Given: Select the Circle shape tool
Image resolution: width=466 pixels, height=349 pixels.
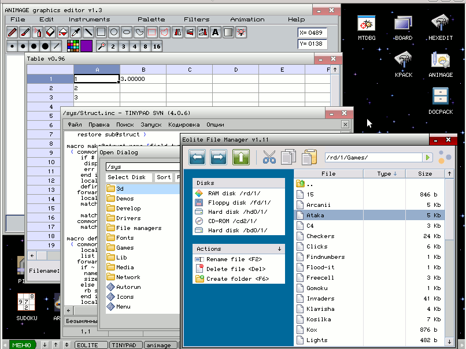Looking at the screenshot, I should point(114,32).
